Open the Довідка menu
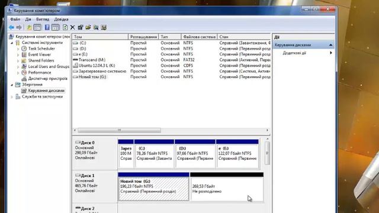This screenshot has width=379, height=213. [61, 20]
